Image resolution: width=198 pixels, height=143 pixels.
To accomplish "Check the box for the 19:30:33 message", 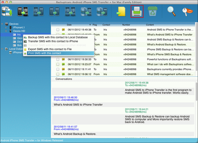I will click(x=58, y=59).
